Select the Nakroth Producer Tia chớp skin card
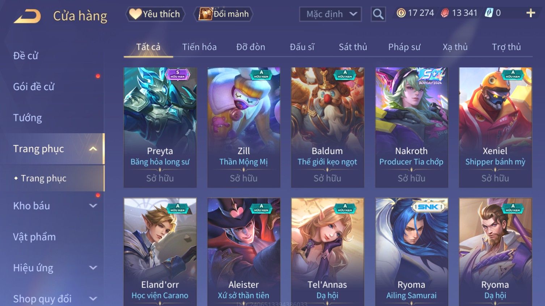545x306 pixels. [411, 127]
